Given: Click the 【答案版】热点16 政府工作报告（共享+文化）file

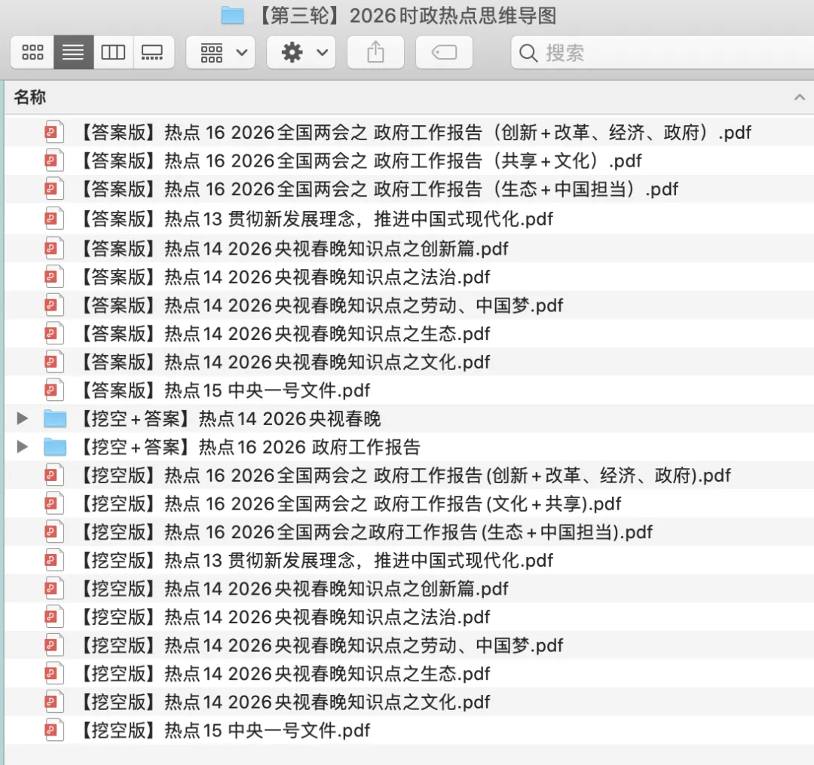Looking at the screenshot, I should click(x=362, y=161).
